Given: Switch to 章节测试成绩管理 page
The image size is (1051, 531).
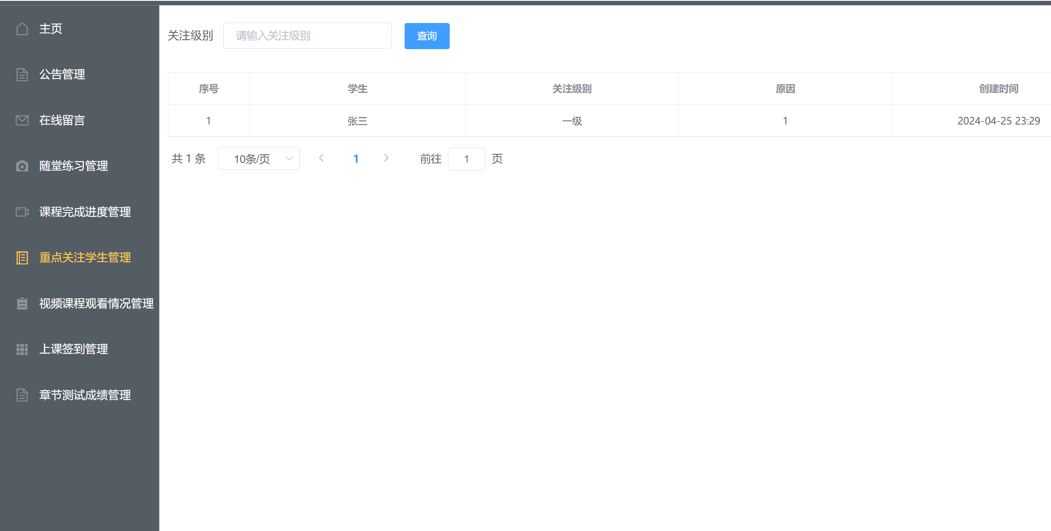Looking at the screenshot, I should (x=84, y=395).
